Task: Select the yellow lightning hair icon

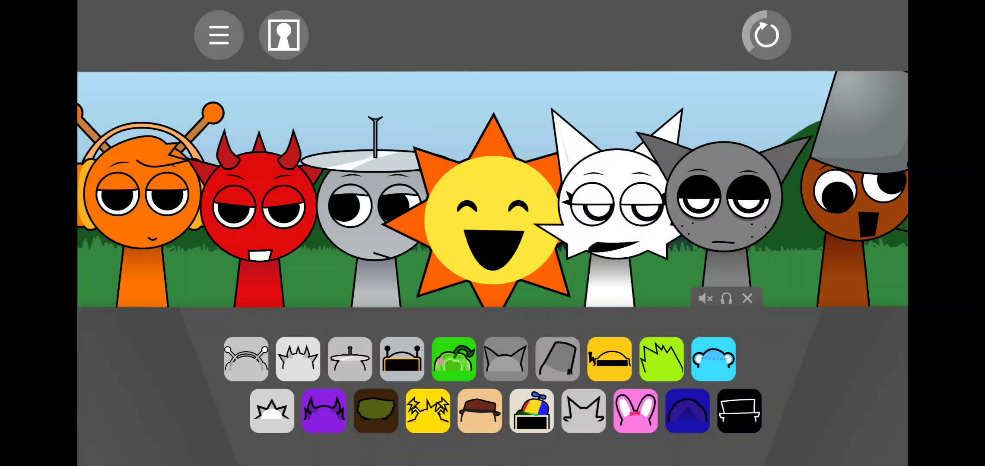Action: tap(428, 411)
